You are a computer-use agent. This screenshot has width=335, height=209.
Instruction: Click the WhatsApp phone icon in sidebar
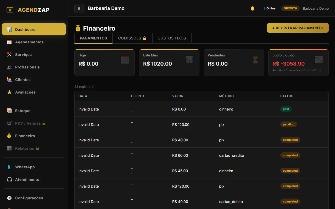[9, 167]
